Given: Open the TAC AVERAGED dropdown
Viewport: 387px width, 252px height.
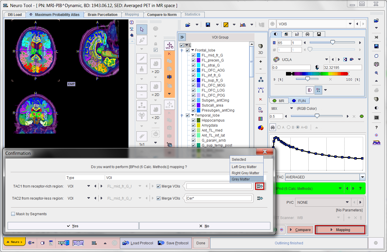Looking at the screenshot, I should coord(362,177).
